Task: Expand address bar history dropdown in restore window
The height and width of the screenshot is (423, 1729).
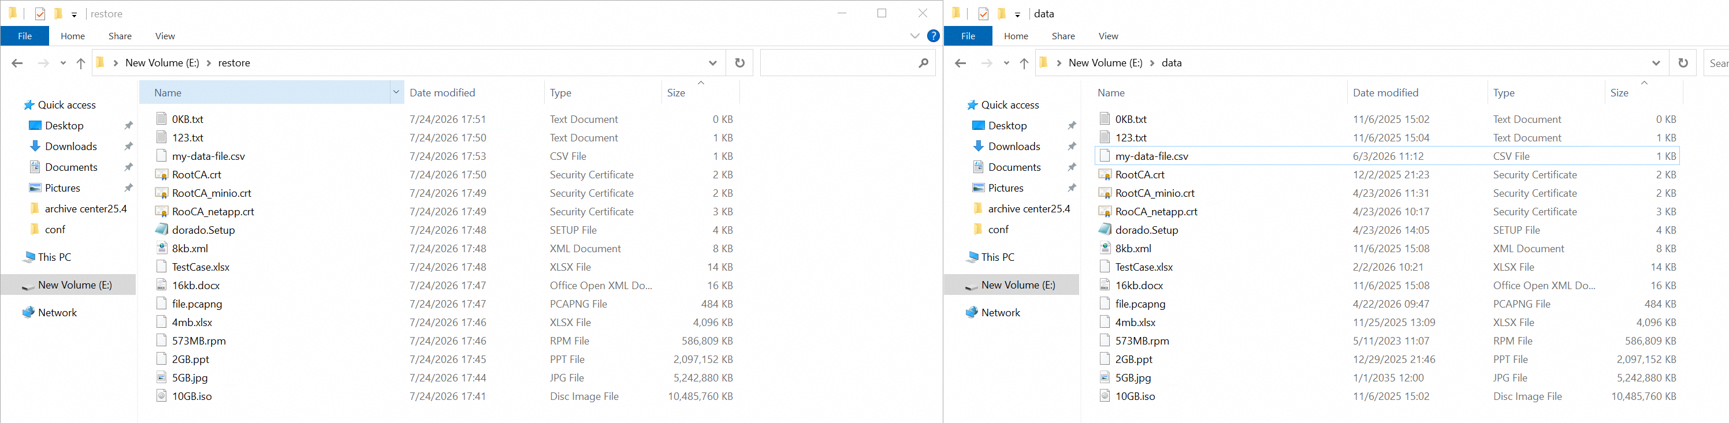Action: point(713,63)
